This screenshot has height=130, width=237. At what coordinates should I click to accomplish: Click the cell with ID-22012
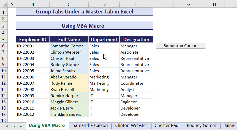(x=33, y=114)
